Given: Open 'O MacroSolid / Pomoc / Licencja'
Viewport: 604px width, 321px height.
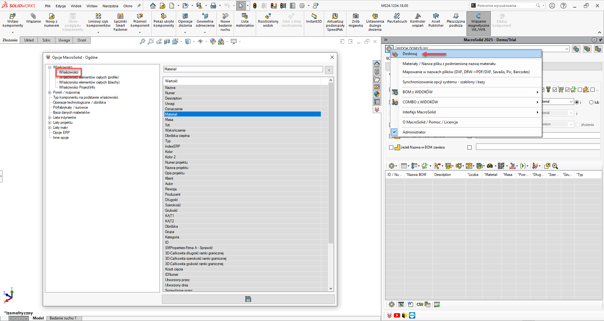Looking at the screenshot, I should click(466, 122).
